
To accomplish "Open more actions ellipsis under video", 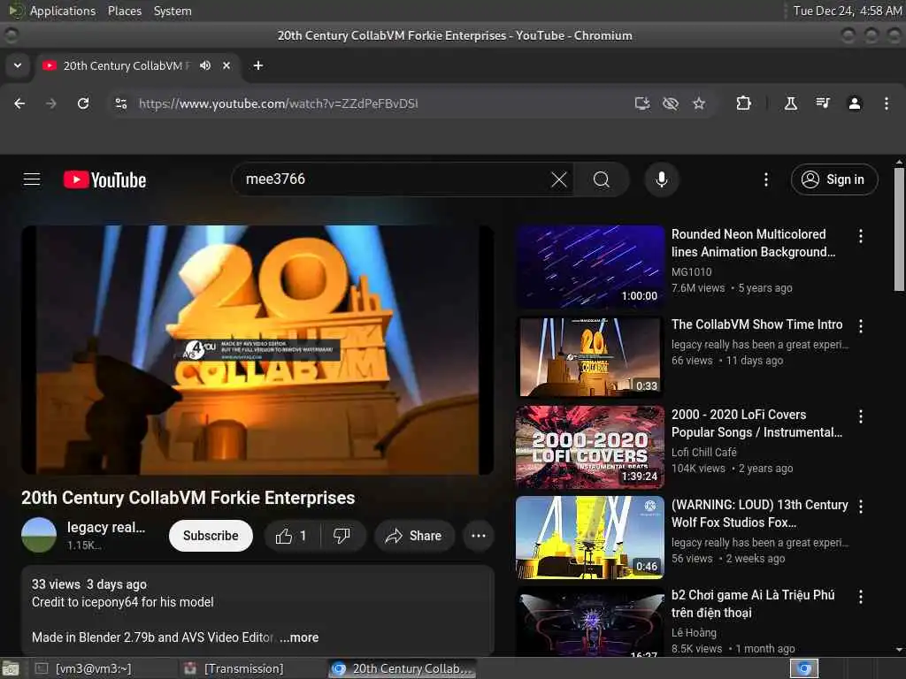I will [x=479, y=536].
